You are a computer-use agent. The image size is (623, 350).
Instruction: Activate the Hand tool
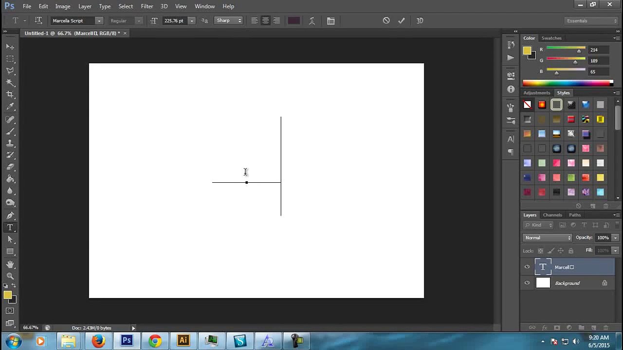[10, 264]
